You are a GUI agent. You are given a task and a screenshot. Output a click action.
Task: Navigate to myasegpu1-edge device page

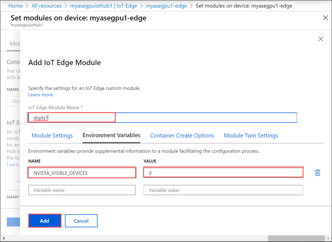click(166, 5)
